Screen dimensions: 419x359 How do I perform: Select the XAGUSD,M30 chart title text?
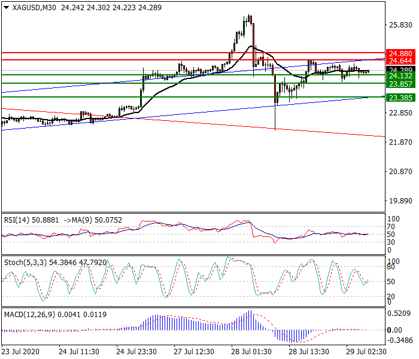click(x=34, y=8)
